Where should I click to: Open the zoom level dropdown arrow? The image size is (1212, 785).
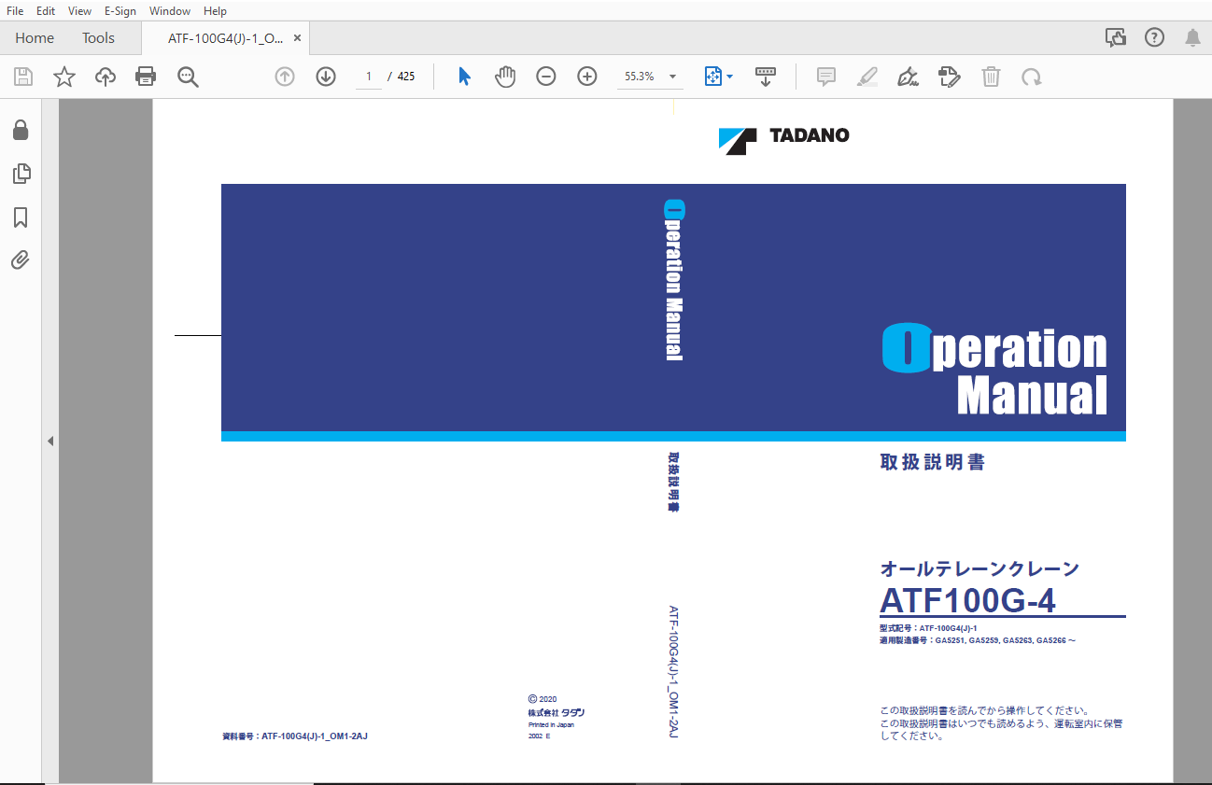tap(672, 77)
